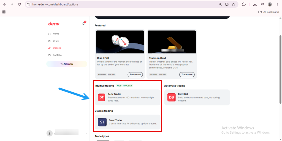282x141 pixels.
Task: Click the scrollbar up arrow
Action: click(x=280, y=18)
